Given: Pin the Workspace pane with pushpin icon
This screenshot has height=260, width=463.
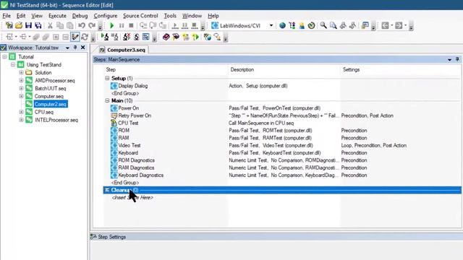Looking at the screenshot, I should 75,48.
